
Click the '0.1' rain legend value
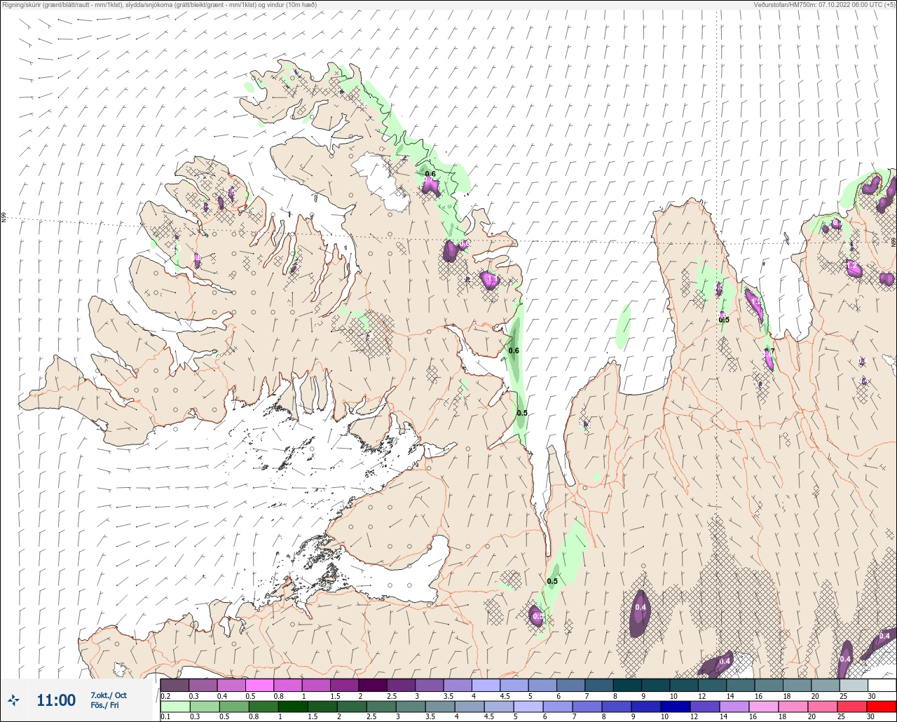[x=165, y=717]
